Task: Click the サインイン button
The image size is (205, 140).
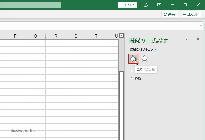Action: (128, 5)
